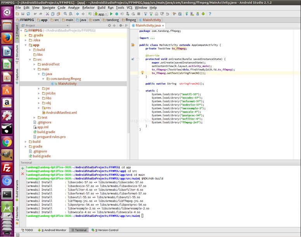Click the 'java' breadcrumb in navigation bar
Screen dimensions: 301x237
tap(81, 20)
